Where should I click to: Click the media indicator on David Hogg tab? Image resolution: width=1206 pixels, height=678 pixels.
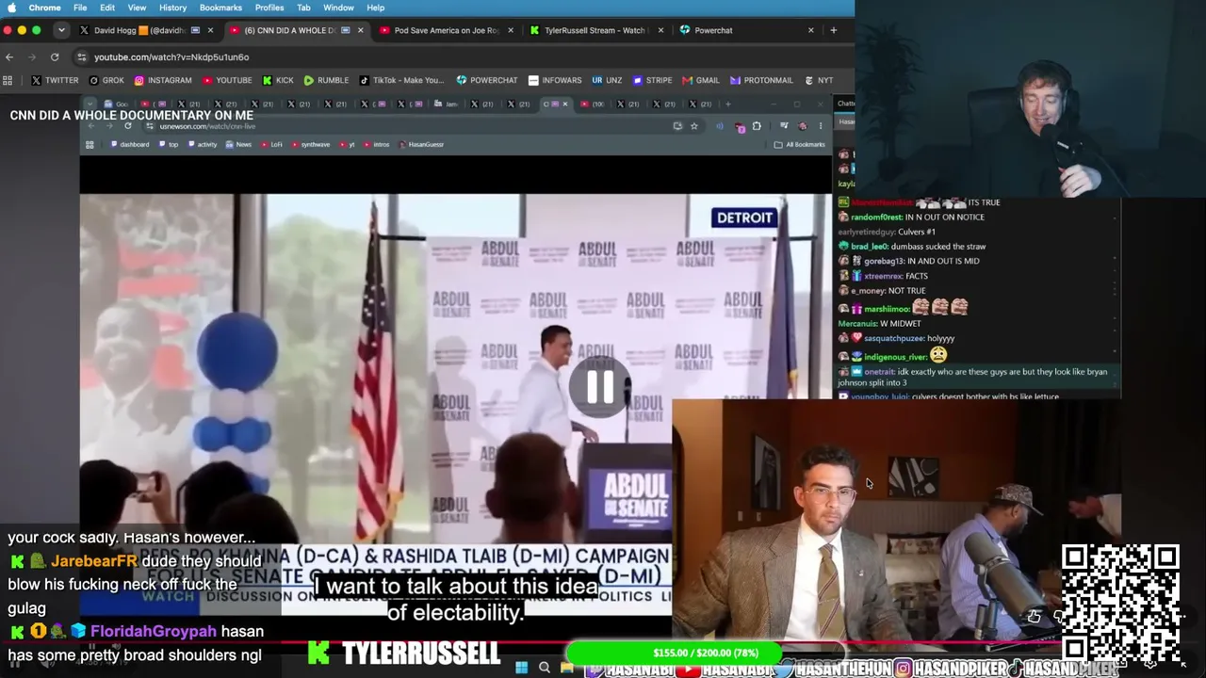point(195,30)
